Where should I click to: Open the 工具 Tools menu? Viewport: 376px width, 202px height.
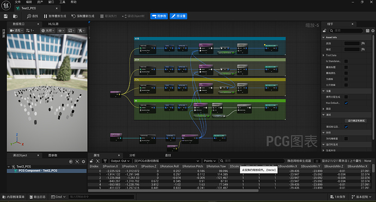coord(62,2)
